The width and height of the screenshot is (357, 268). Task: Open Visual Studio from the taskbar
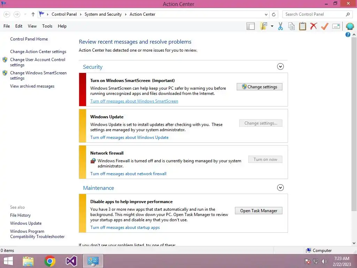coord(71,261)
